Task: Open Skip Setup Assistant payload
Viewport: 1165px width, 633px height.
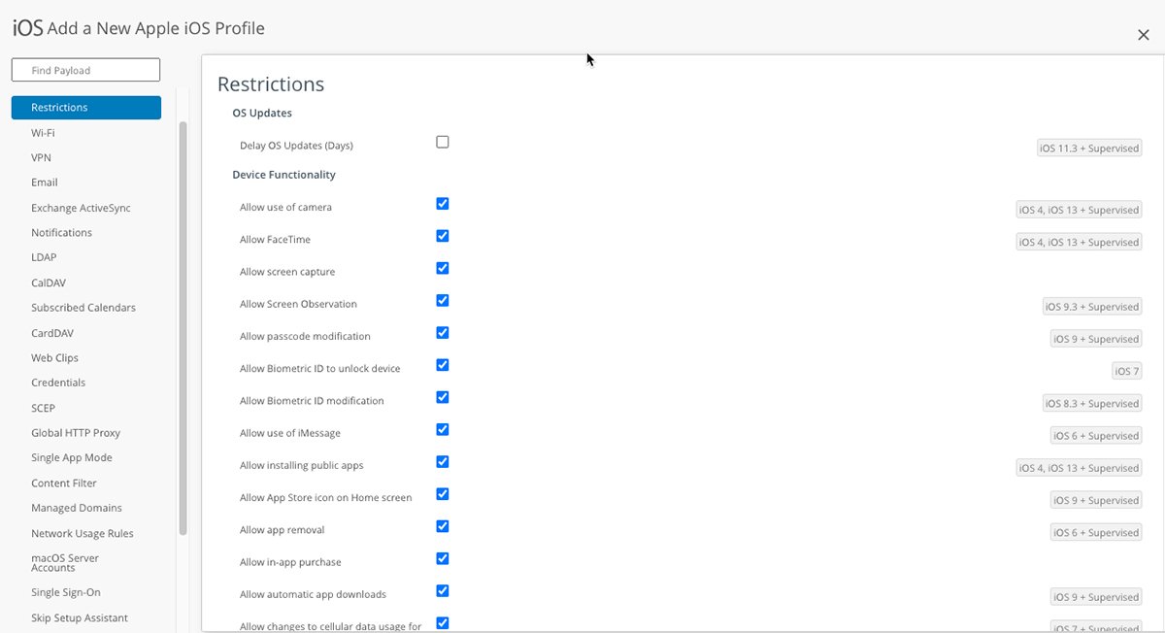Action: 80,618
